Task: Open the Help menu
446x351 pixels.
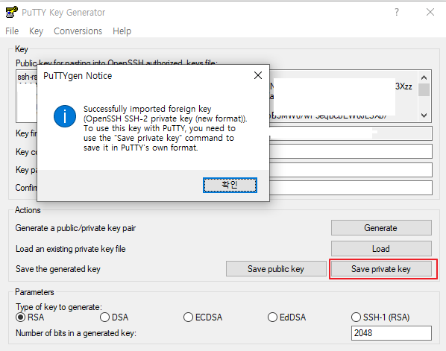Action: pos(122,31)
